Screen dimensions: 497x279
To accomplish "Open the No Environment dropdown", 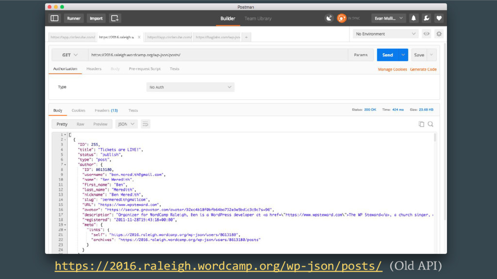I will pyautogui.click(x=385, y=34).
